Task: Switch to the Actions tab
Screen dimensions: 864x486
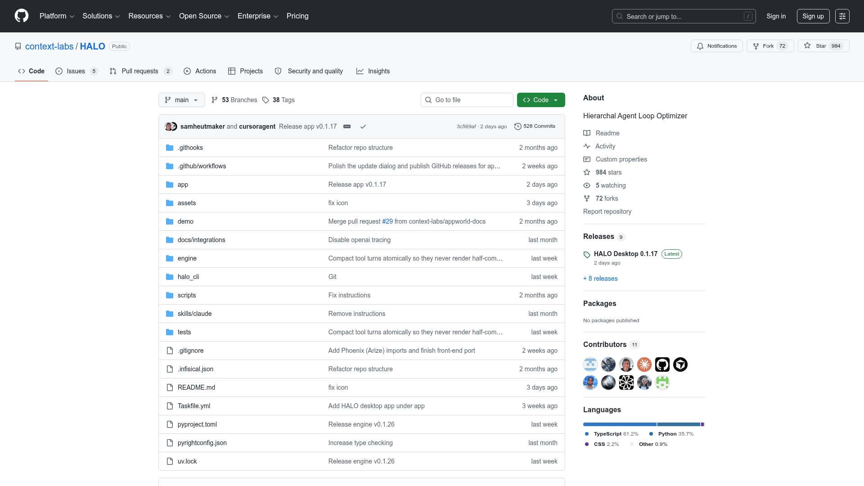Action: [x=200, y=71]
